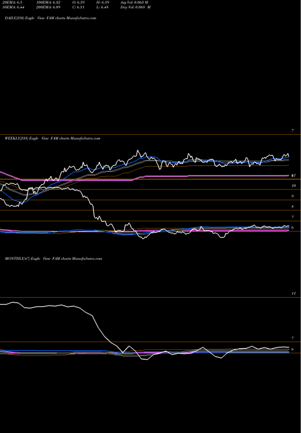This screenshot has height=433, width=301.
Task: Click axis label 7 above the weekly title
Action: click(293, 131)
